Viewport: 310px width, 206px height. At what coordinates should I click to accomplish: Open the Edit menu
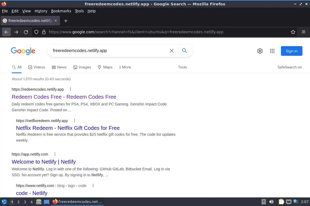(x=15, y=11)
